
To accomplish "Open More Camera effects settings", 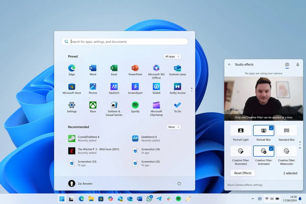I will [x=245, y=185].
